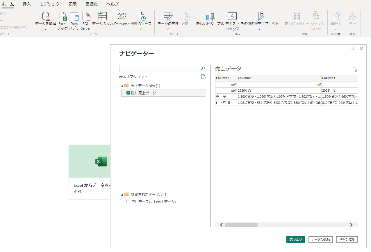Image resolution: width=371 pixels, height=252 pixels.
Task: Select the Dataverse connector icon
Action: (x=122, y=17)
